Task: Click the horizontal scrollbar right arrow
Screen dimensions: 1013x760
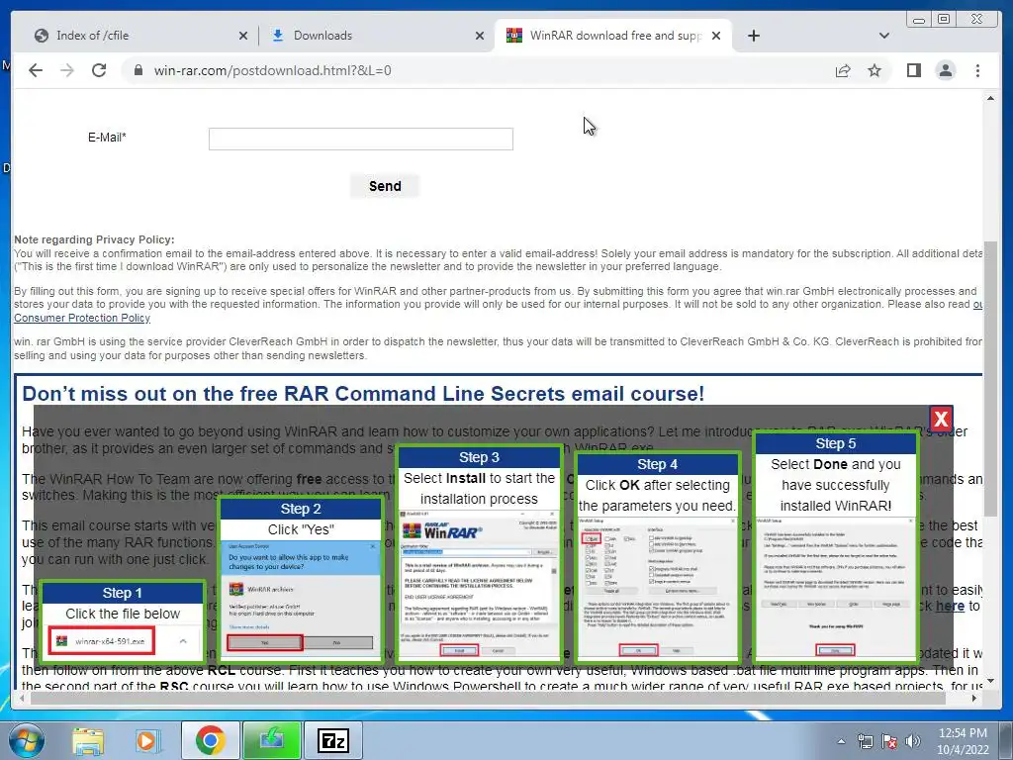Action: click(x=974, y=699)
